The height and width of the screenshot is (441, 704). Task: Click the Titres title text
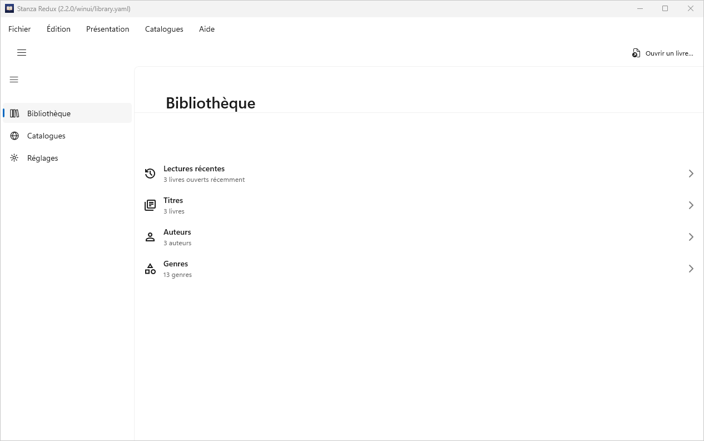[173, 200]
